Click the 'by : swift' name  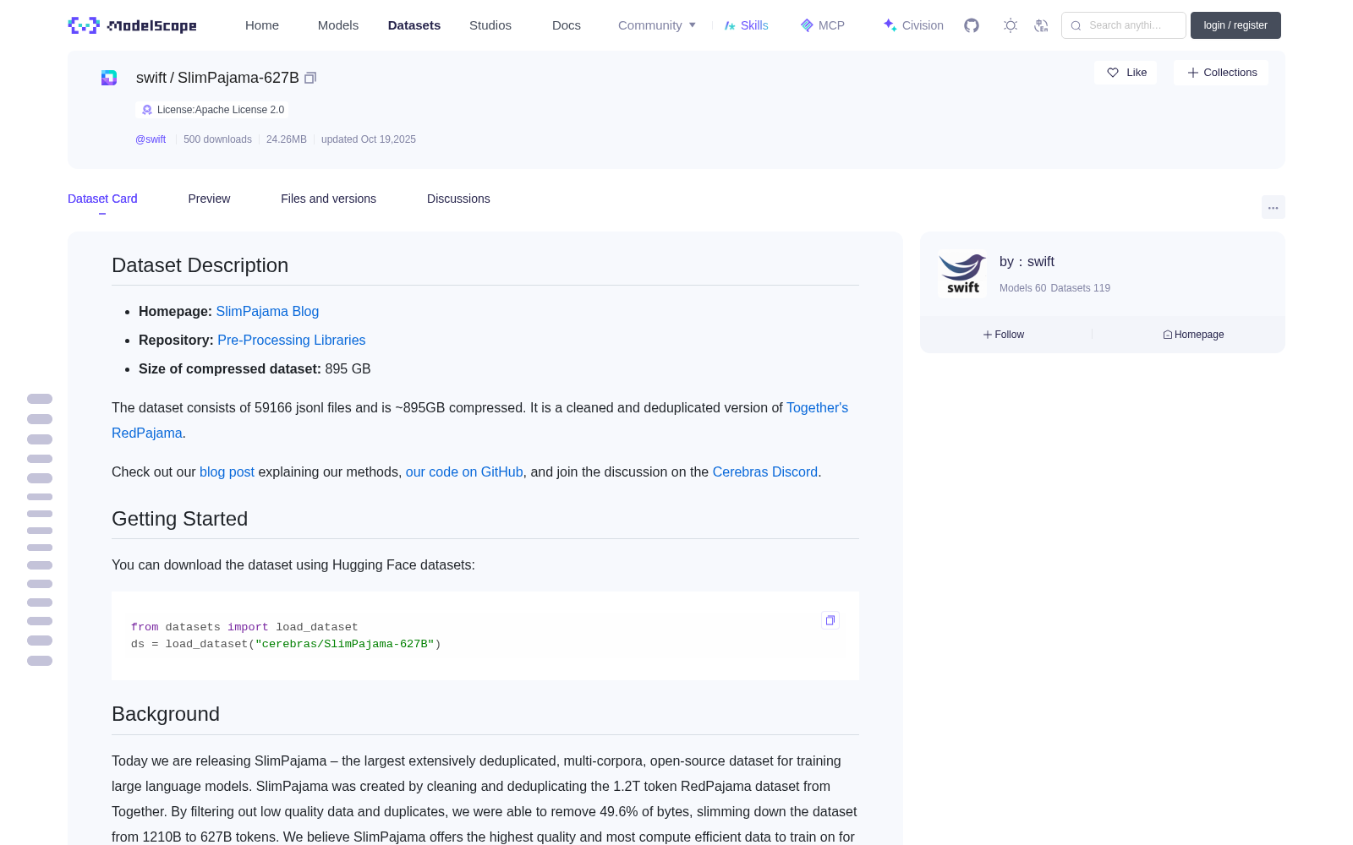[1027, 262]
